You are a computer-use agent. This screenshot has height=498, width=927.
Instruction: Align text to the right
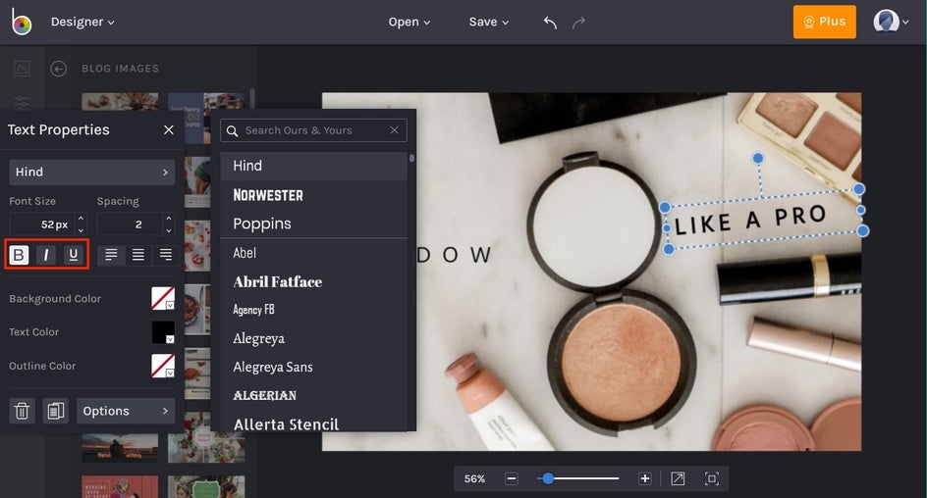coord(166,255)
